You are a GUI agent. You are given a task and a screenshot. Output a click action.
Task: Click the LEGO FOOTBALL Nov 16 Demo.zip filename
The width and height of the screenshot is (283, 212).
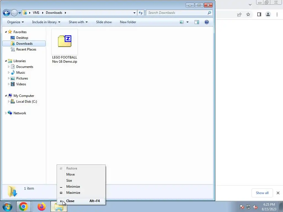65,59
